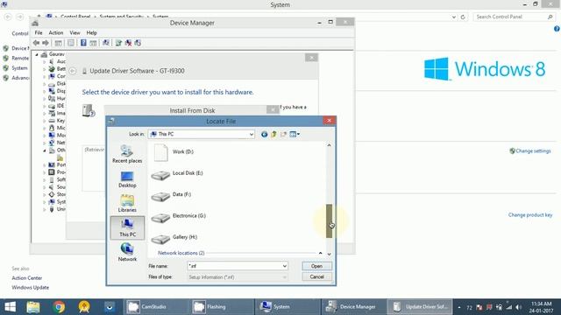Click Open in Locate File dialog

click(316, 266)
